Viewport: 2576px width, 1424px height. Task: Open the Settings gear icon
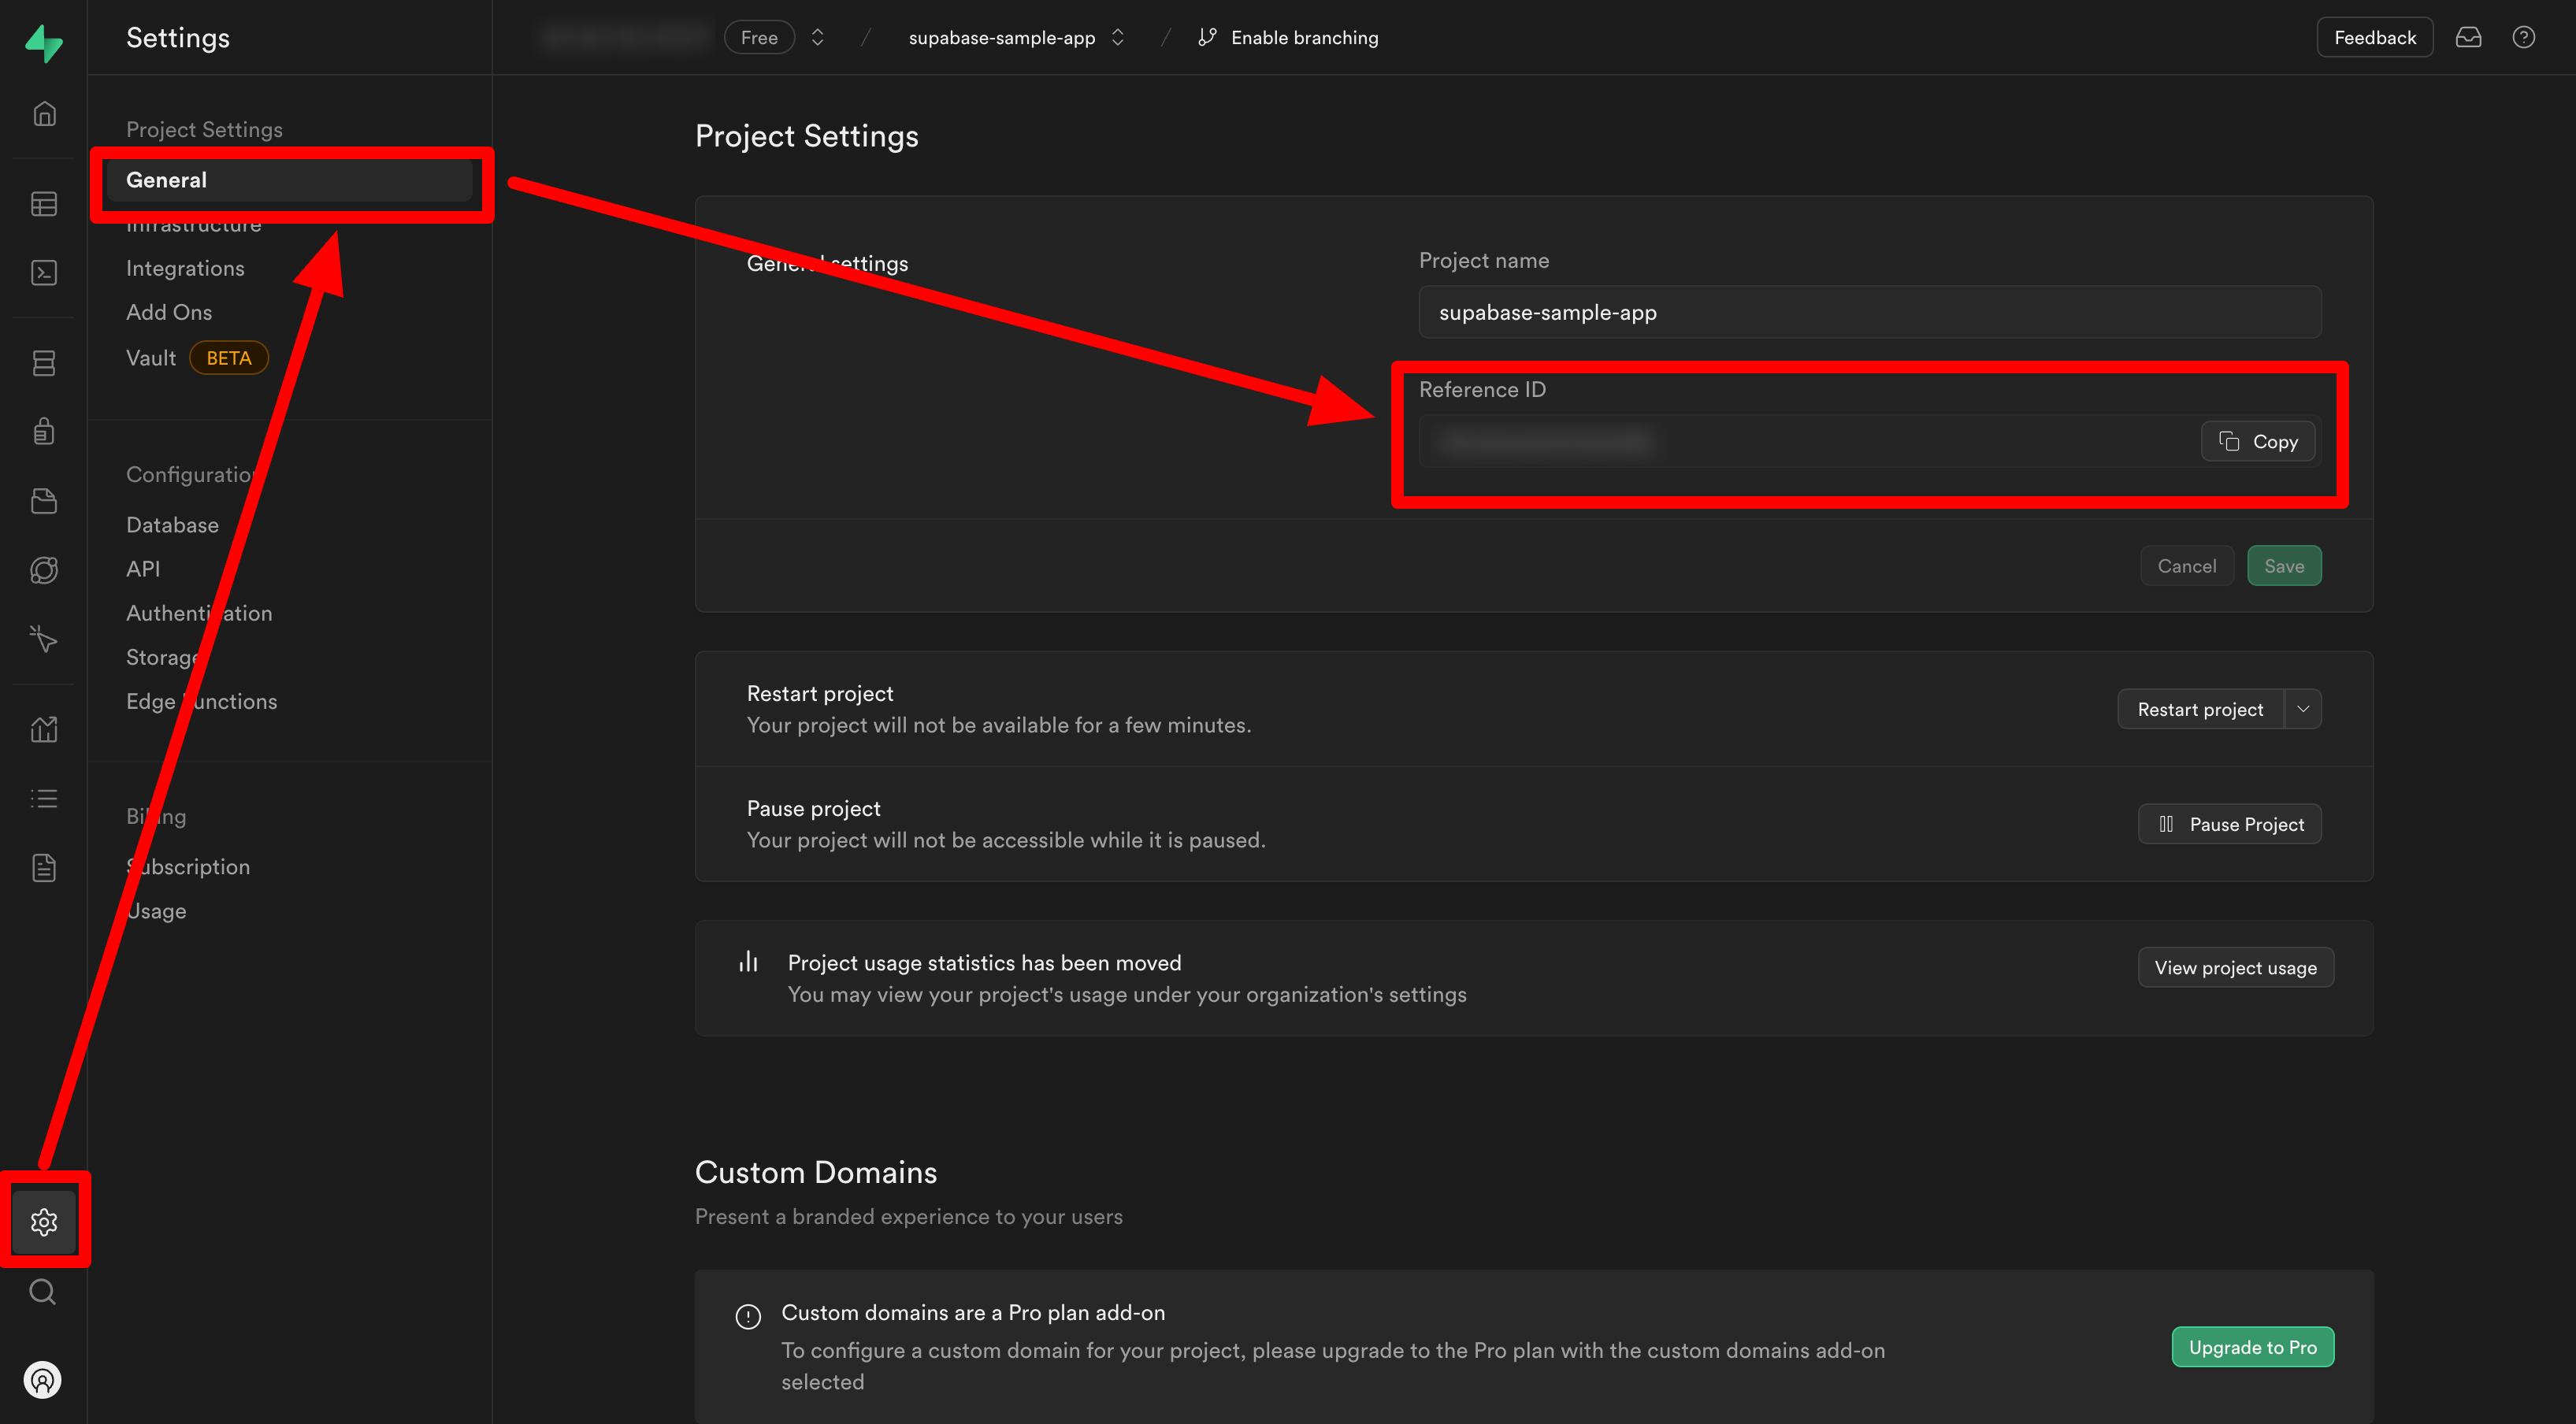[44, 1221]
